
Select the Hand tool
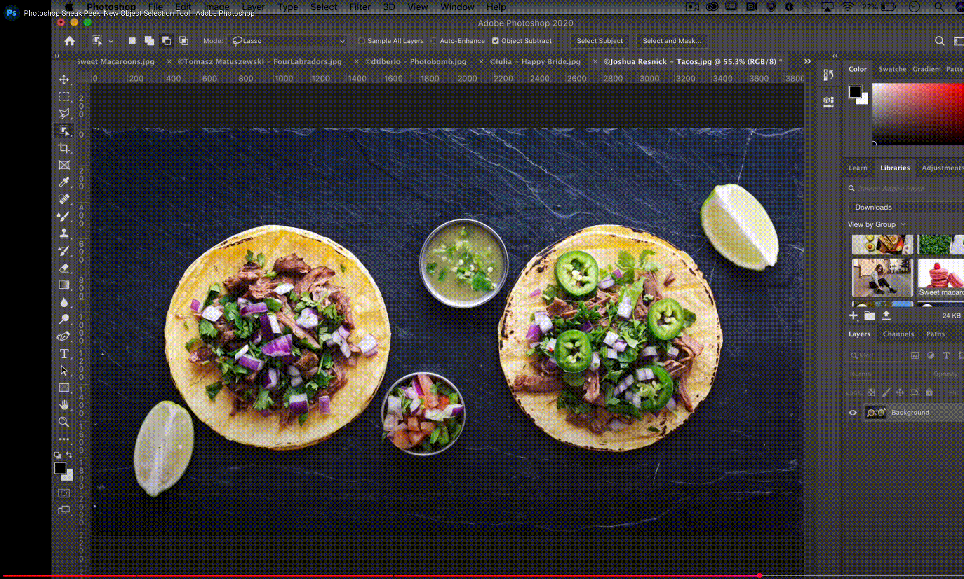pos(64,405)
